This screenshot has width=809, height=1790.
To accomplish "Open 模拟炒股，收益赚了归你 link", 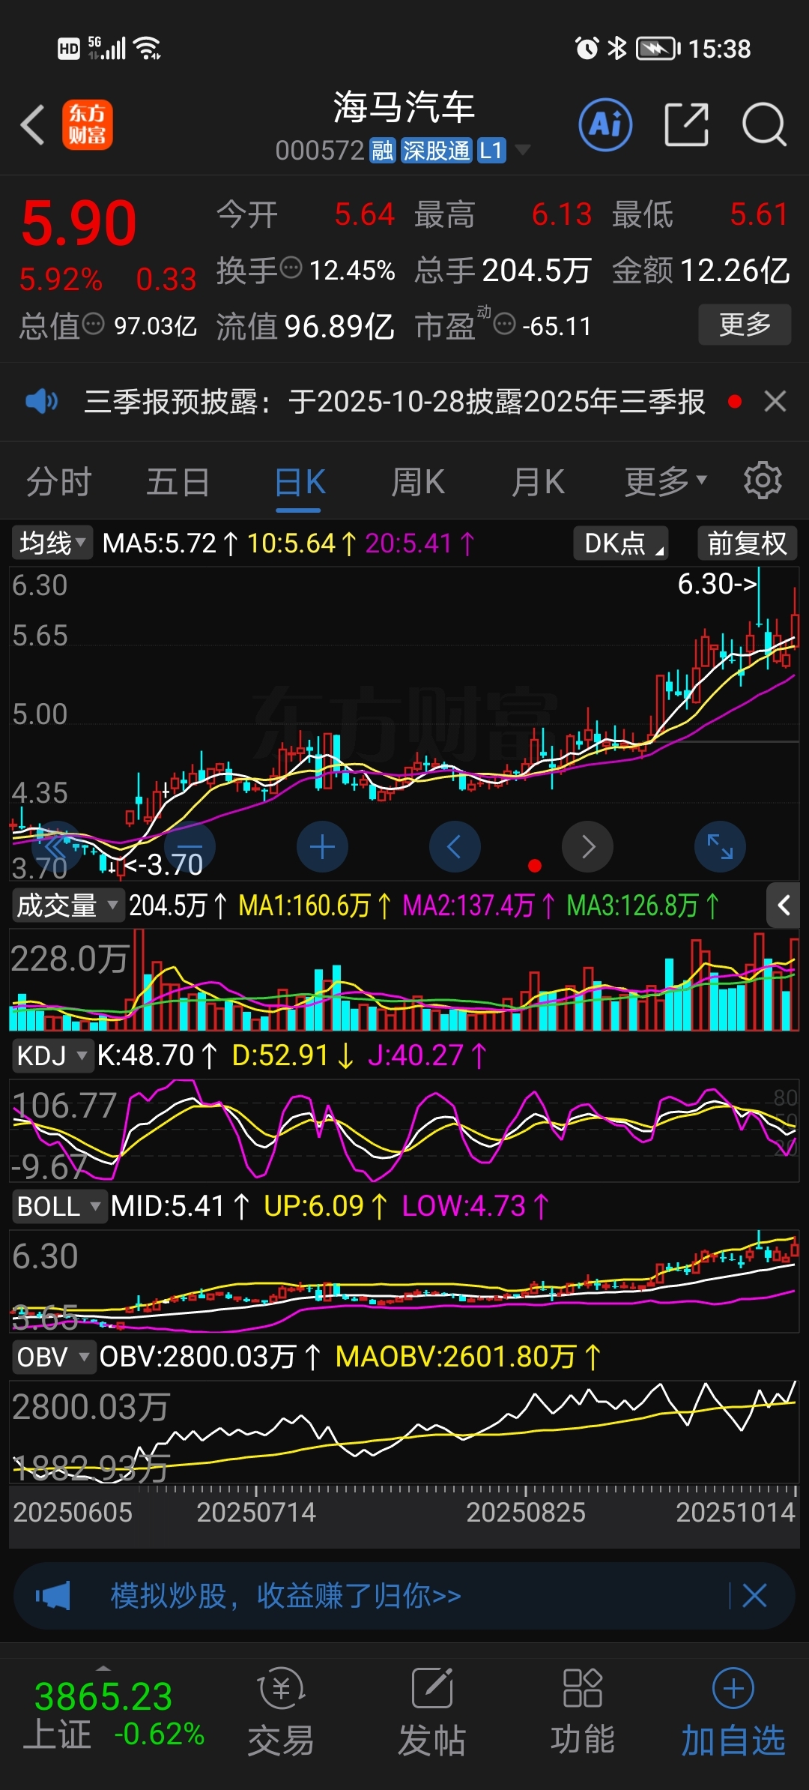I will (x=285, y=1596).
